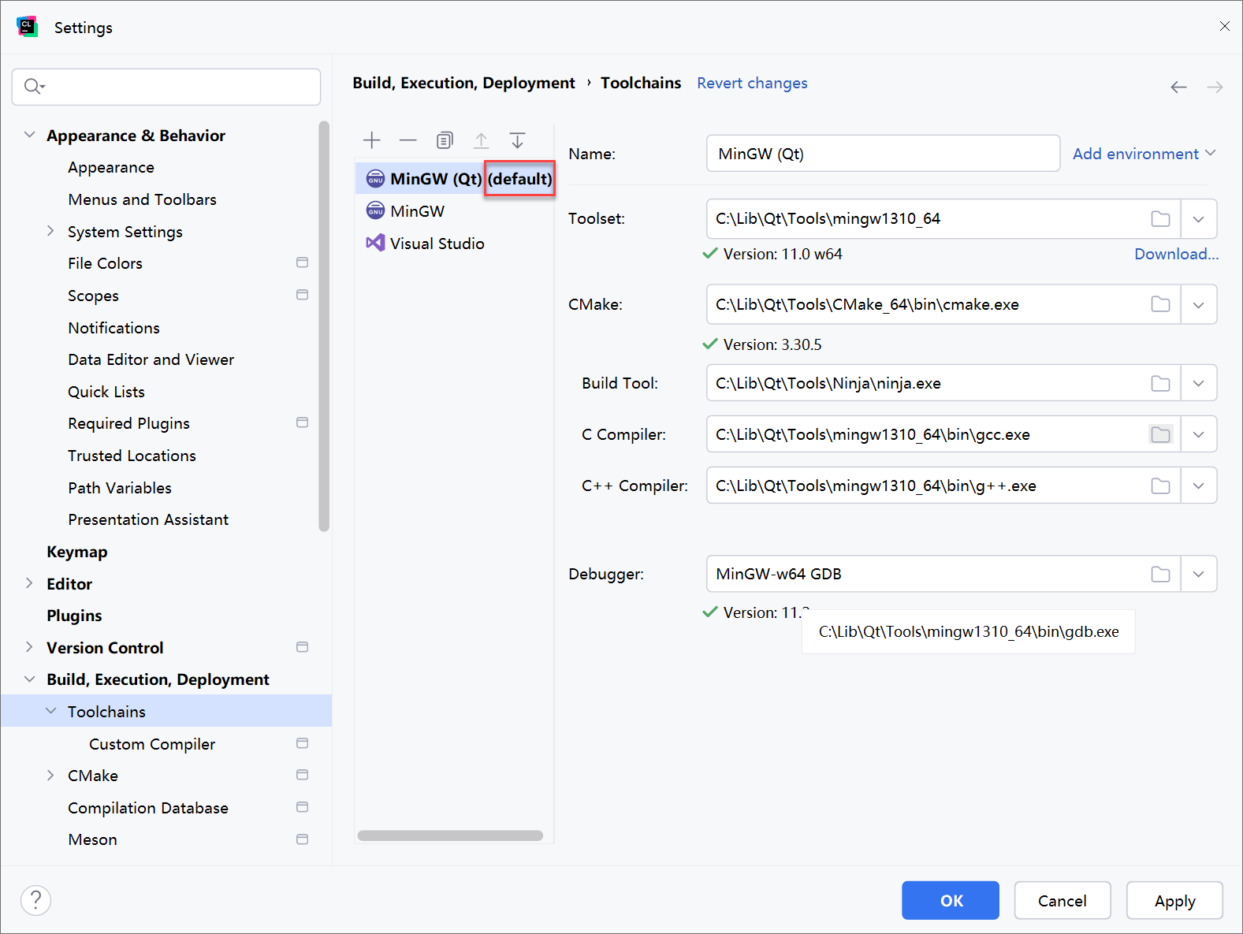Open the Plugins settings page
This screenshot has height=934, width=1243.
[x=74, y=616]
